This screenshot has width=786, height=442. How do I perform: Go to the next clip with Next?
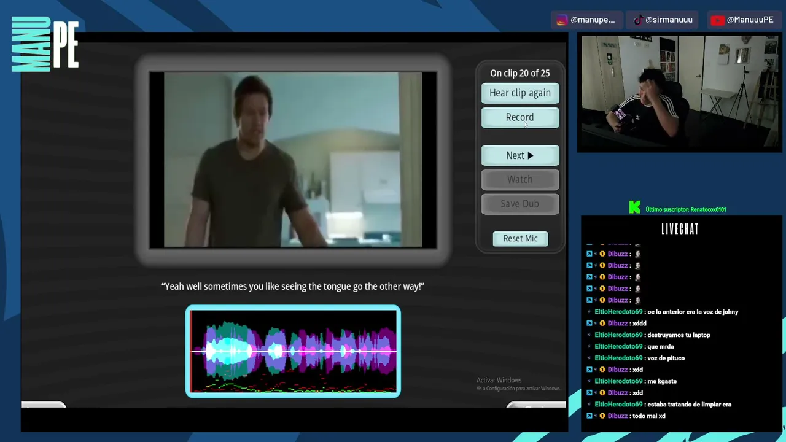pyautogui.click(x=520, y=156)
